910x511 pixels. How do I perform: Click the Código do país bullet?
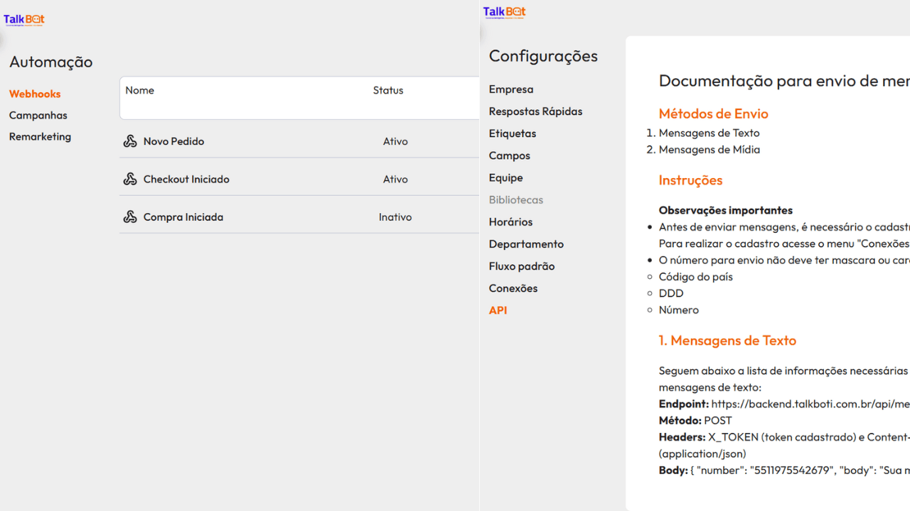(695, 277)
